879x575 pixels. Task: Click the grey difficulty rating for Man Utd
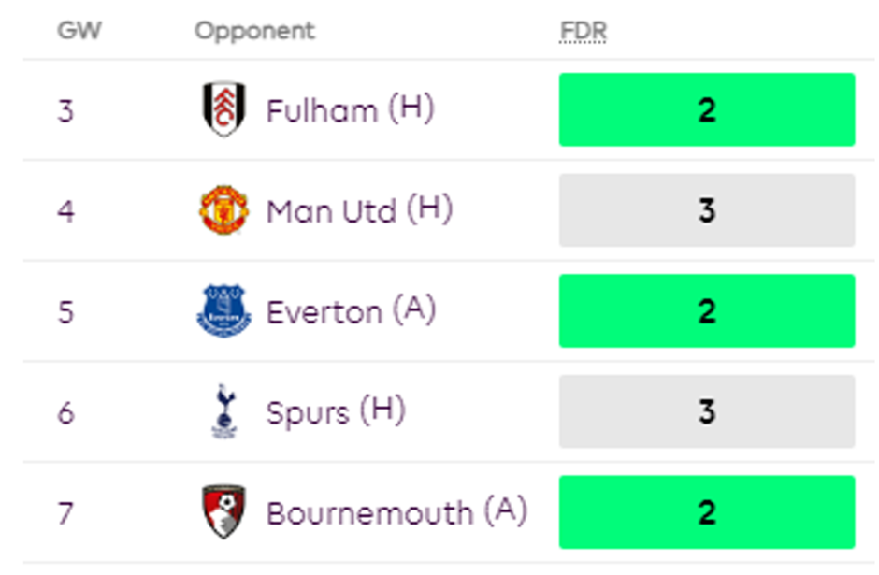click(x=706, y=210)
